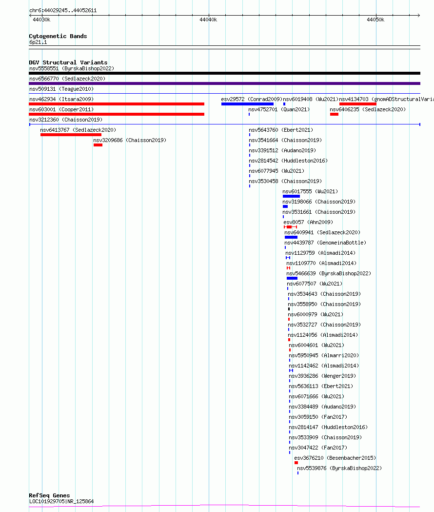Click the nsv4134703 gnomAD variant label
The width and height of the screenshot is (434, 512).
point(386,99)
